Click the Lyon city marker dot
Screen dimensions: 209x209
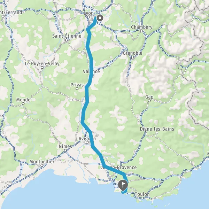click(x=88, y=17)
